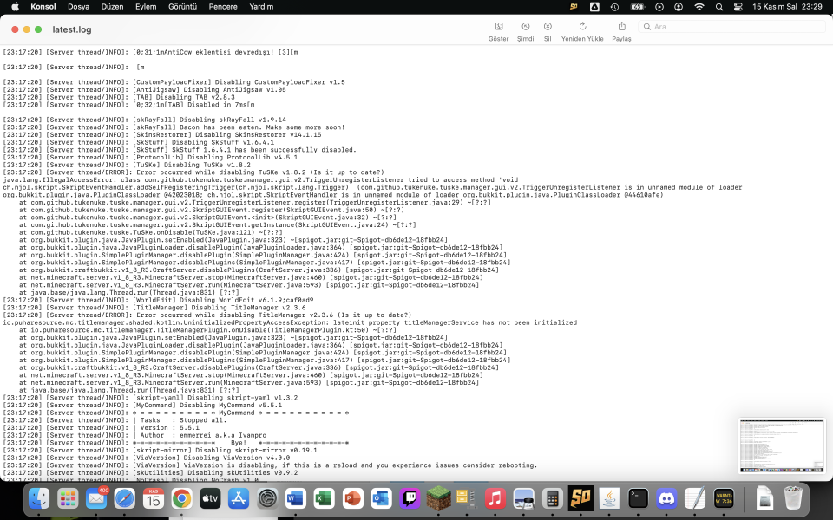Open Finder from the Dock
Viewport: 833px width, 520px height.
39,499
